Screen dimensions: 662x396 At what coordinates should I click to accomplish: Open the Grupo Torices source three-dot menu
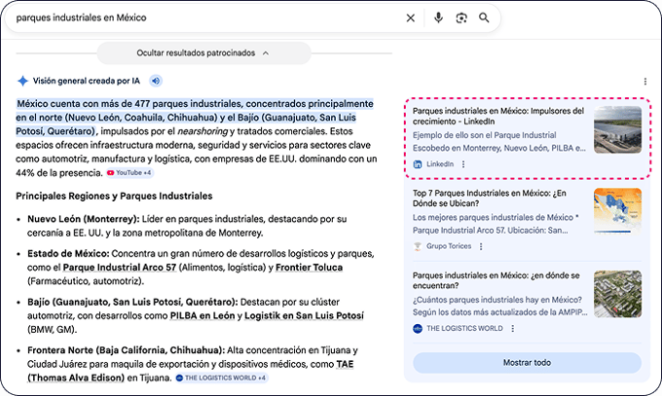[x=481, y=246]
